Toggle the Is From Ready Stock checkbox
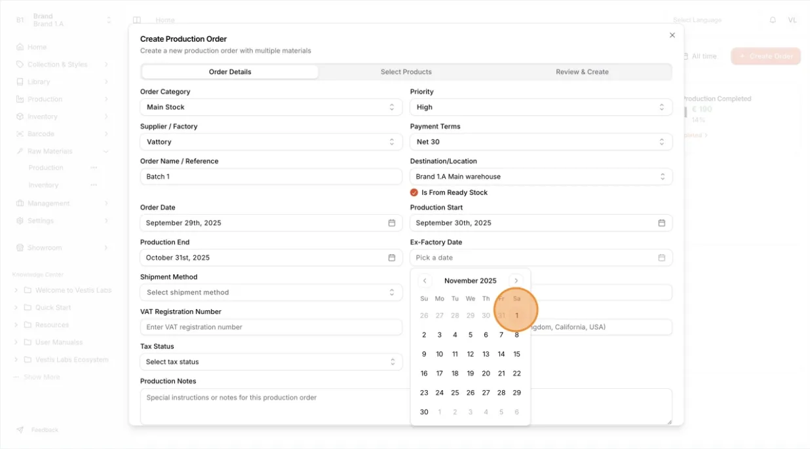Viewport: 810px width, 449px height. tap(414, 192)
